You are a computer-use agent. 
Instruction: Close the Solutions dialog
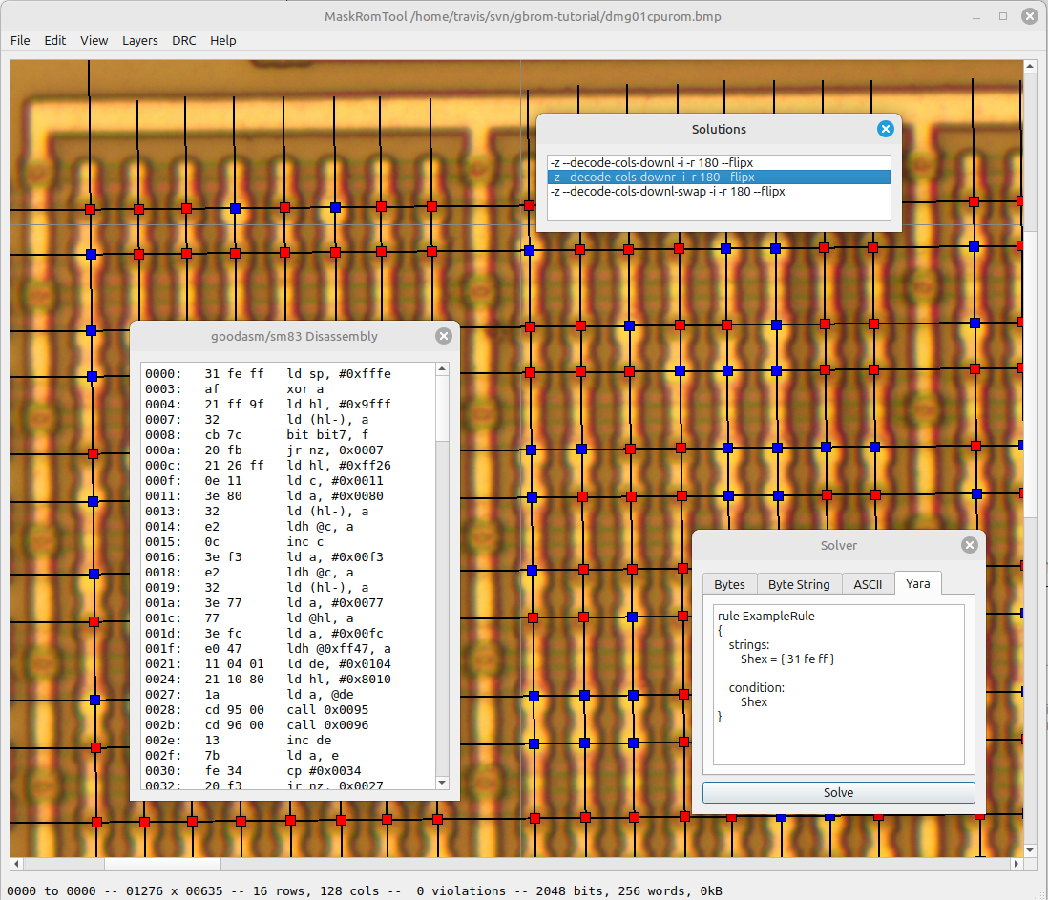[885, 129]
